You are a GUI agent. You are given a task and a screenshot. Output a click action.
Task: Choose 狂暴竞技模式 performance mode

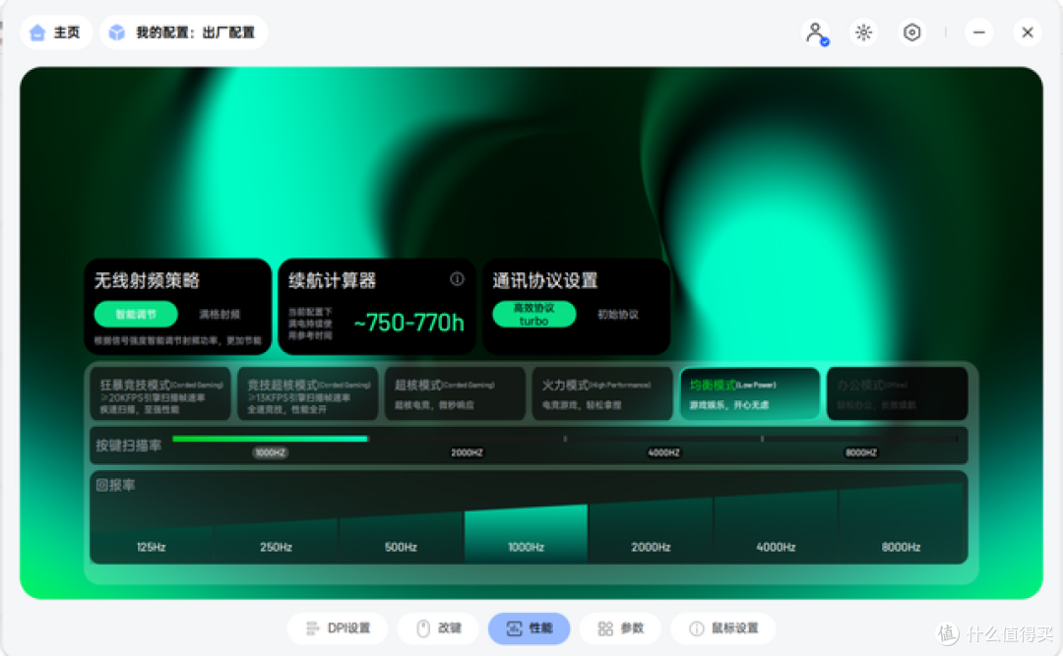pyautogui.click(x=160, y=393)
